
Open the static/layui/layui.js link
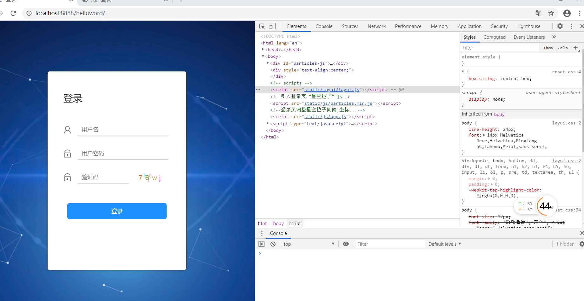tap(332, 90)
